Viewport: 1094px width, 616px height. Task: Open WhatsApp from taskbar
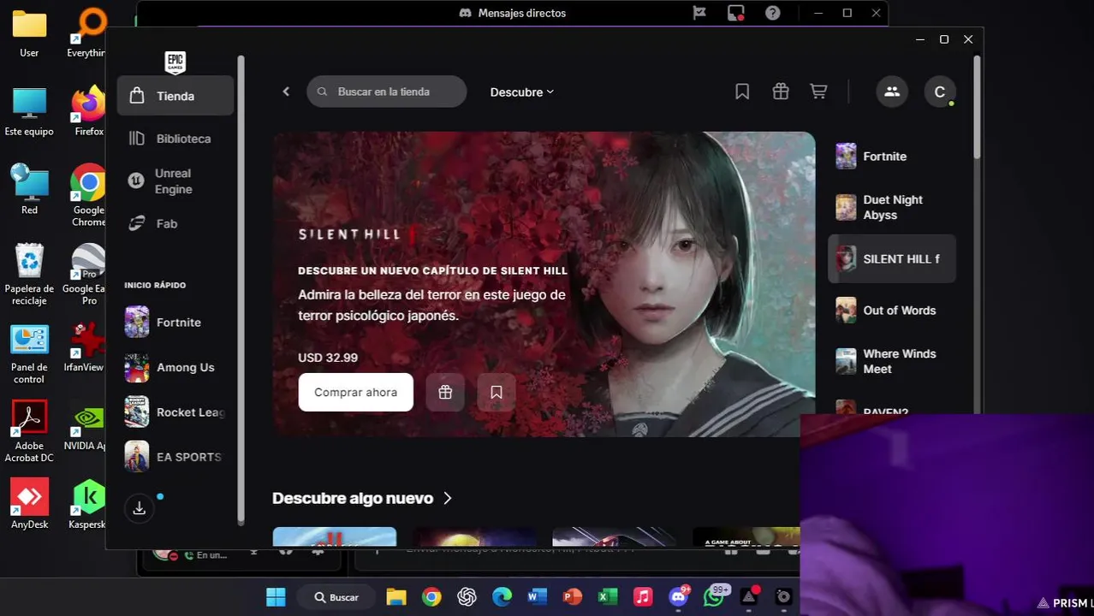pos(715,597)
